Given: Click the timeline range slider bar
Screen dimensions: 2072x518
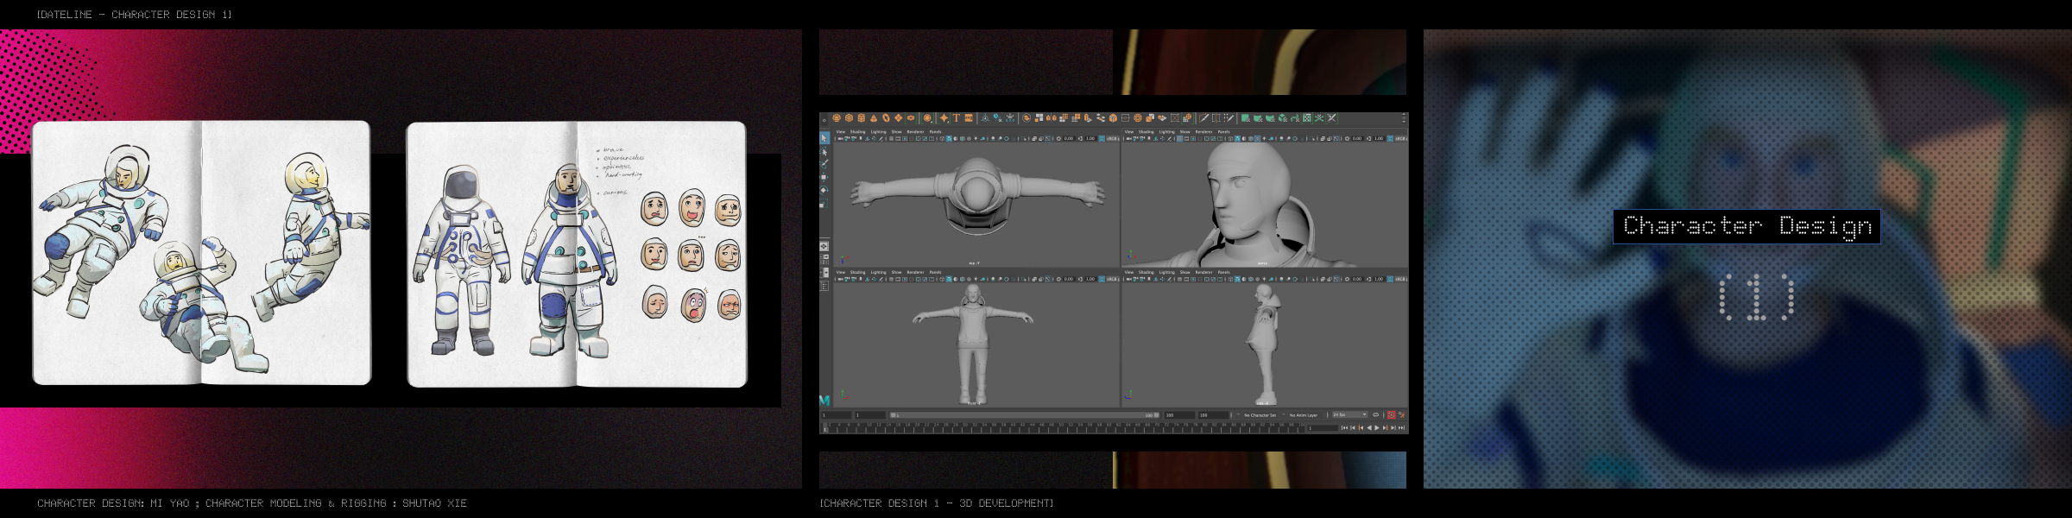Looking at the screenshot, I should 1026,415.
